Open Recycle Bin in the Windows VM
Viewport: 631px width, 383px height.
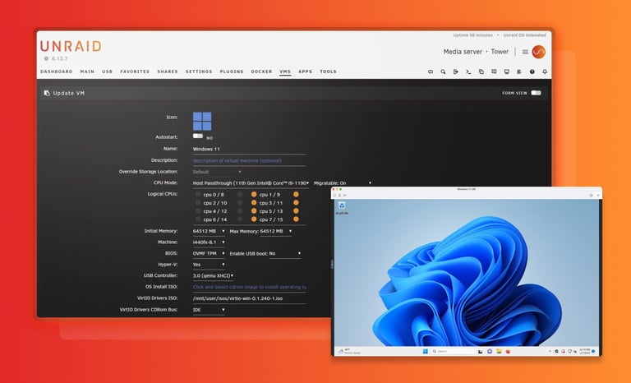(342, 207)
